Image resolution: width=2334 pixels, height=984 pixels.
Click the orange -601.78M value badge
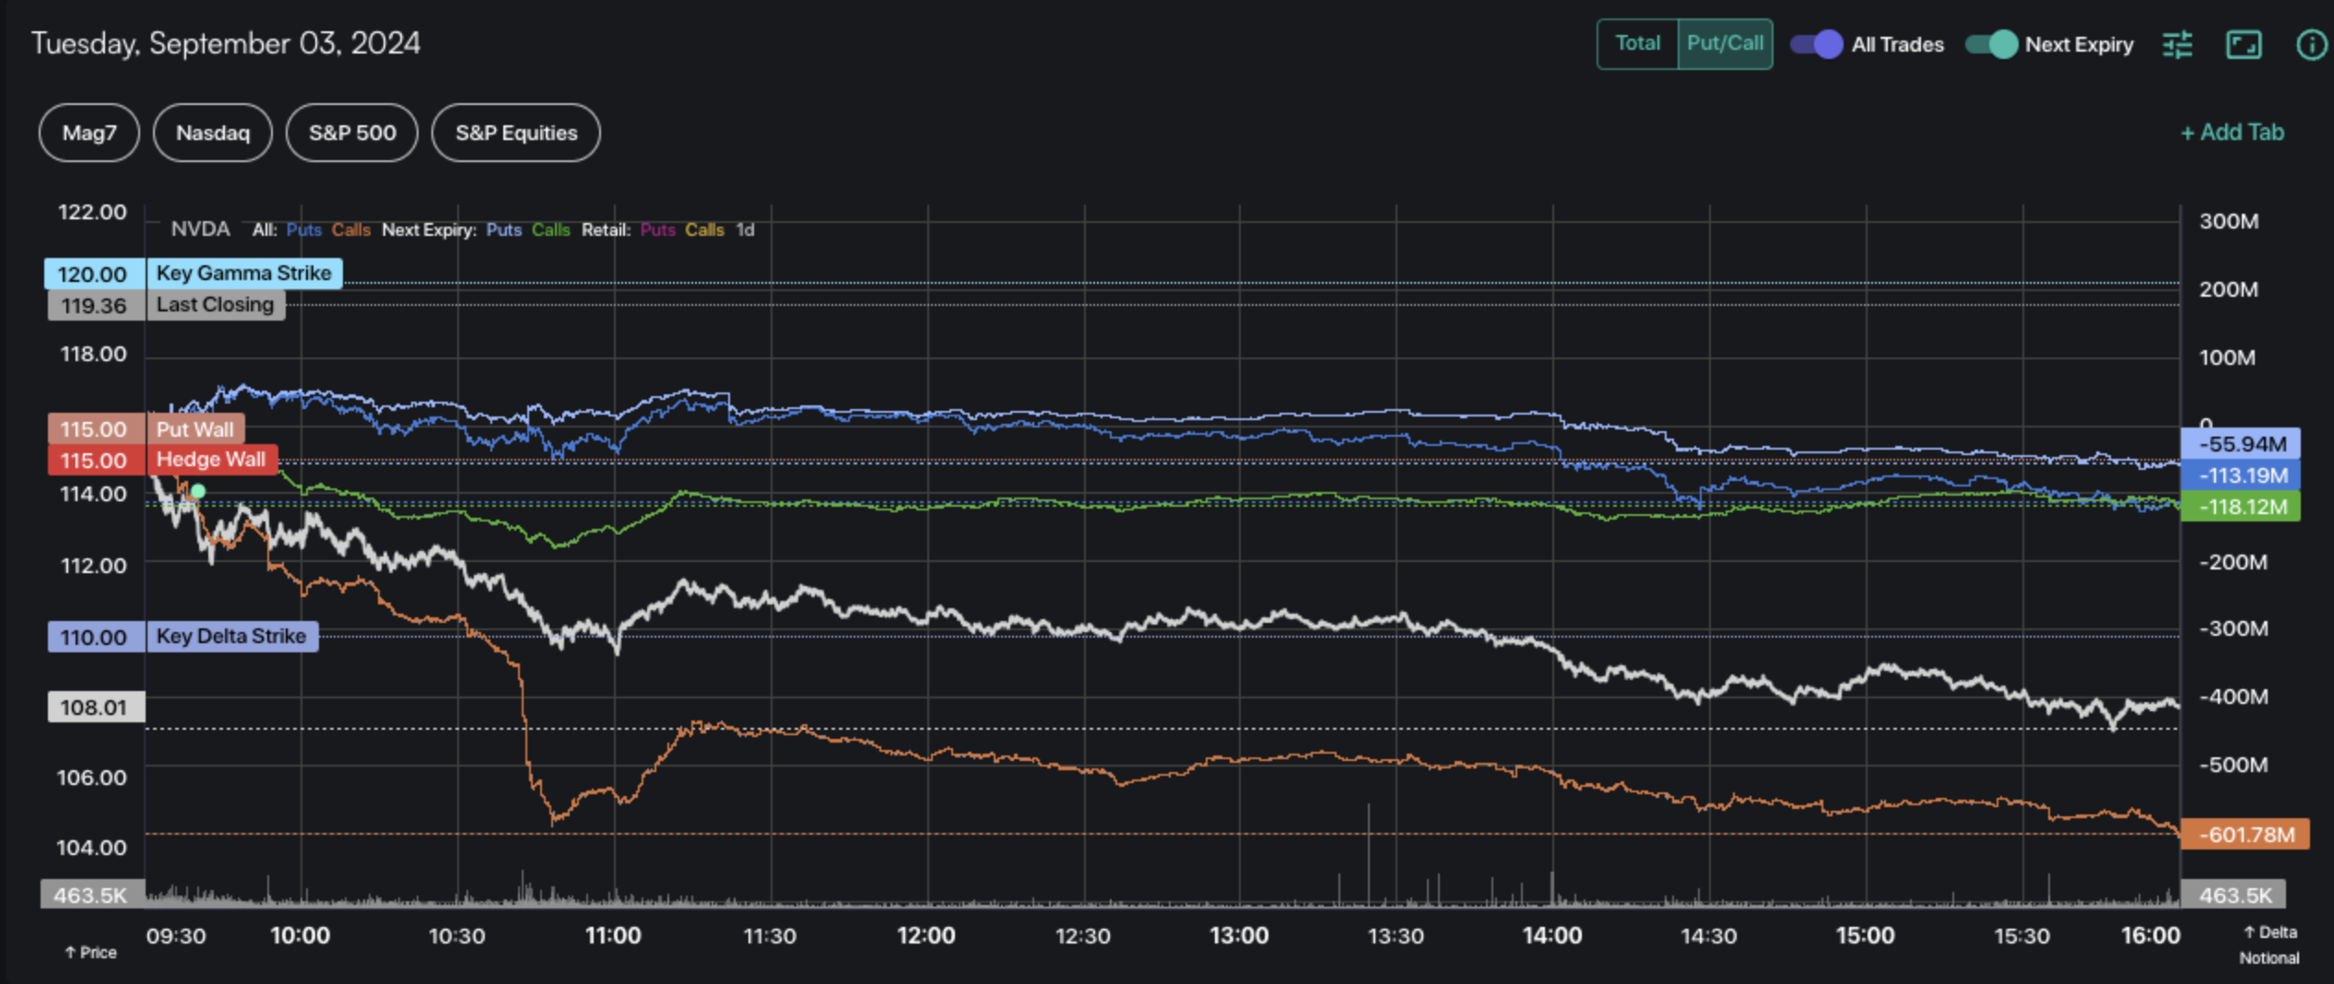pos(2245,835)
